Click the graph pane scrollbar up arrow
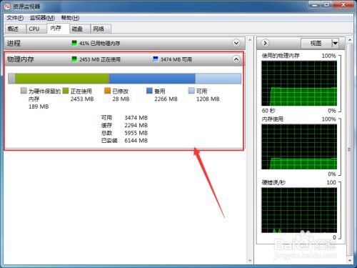This screenshot has height=268, width=357. 350,39
